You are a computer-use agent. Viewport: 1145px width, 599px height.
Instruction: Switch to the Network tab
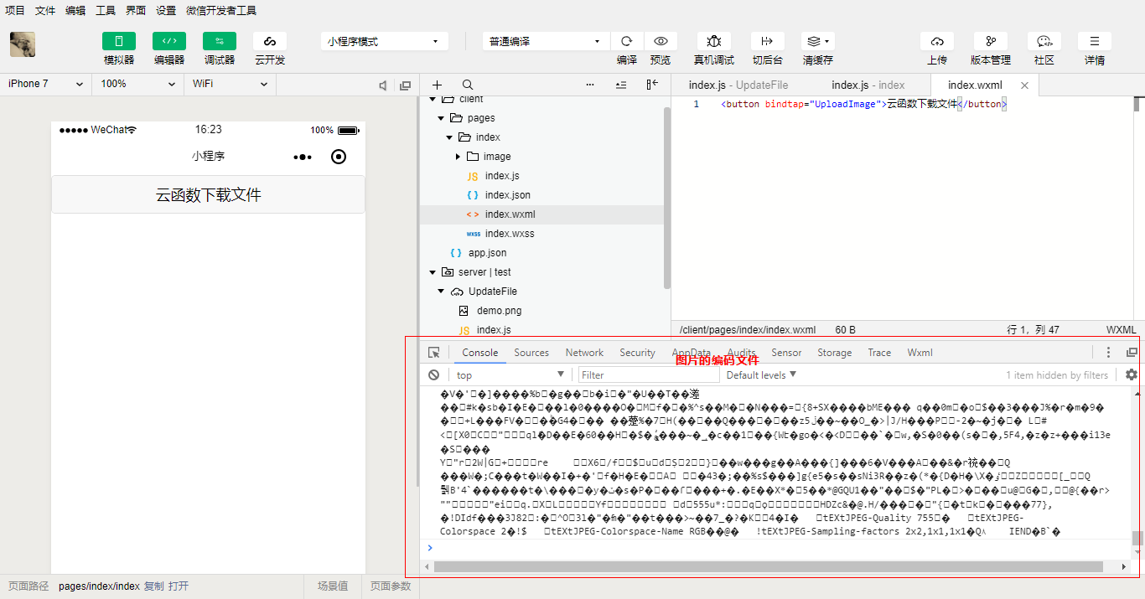(x=584, y=353)
